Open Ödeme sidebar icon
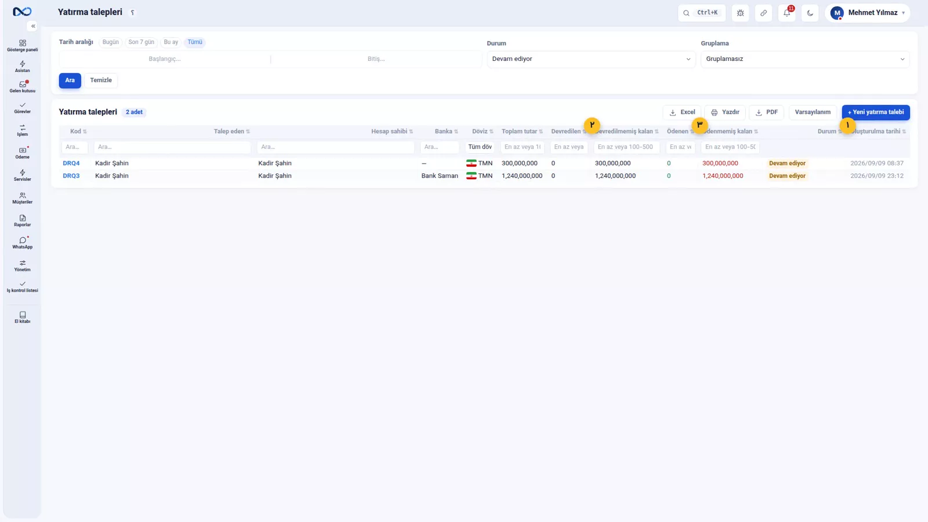Viewport: 928px width, 522px height. point(22,153)
